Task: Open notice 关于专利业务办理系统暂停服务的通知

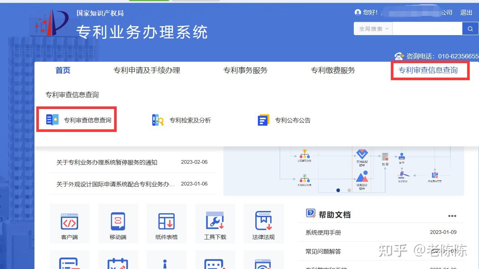Action: pyautogui.click(x=107, y=162)
